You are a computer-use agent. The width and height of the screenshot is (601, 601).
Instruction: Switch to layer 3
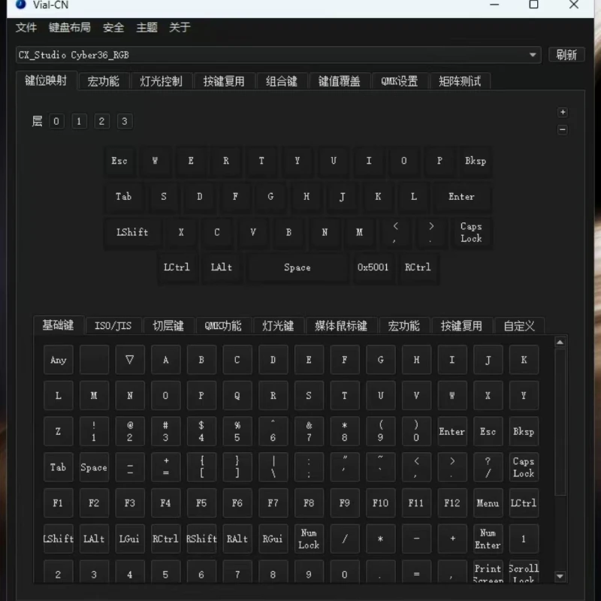coord(125,121)
